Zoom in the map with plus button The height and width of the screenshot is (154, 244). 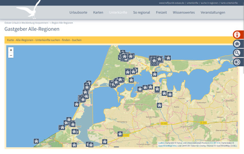click(11, 50)
